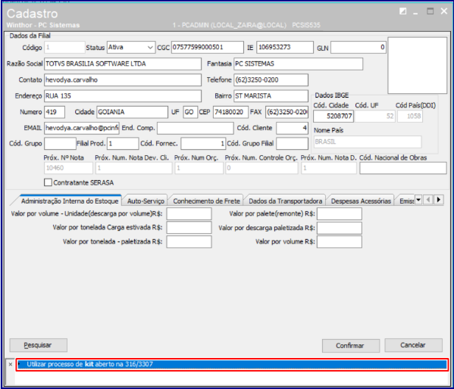Screen dimensions: 454x389
Task: Click the CEP field 74180020
Action: point(230,112)
